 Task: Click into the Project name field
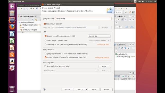coord(83,19)
